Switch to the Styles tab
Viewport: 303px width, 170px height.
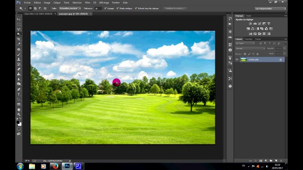click(249, 16)
